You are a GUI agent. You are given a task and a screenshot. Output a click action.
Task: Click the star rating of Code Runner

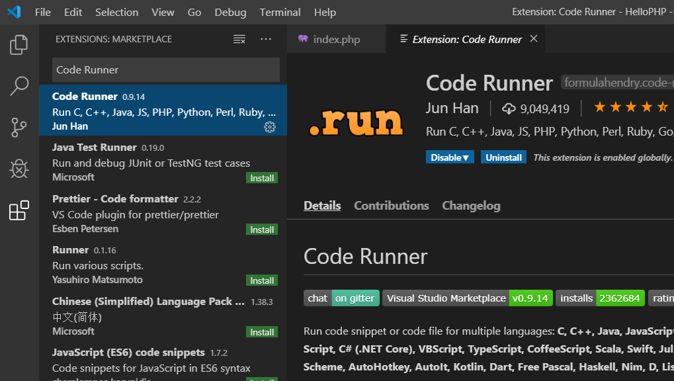coord(630,106)
